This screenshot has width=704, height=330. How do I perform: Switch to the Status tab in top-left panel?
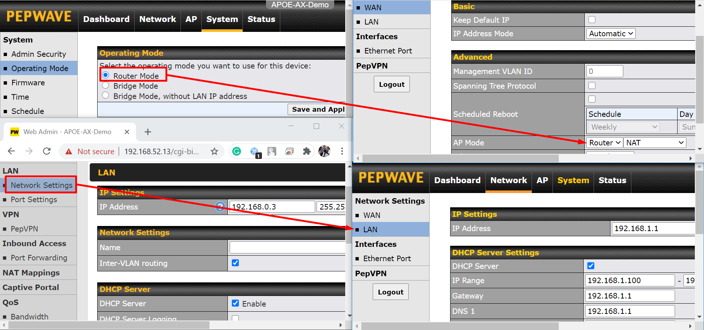(x=261, y=19)
